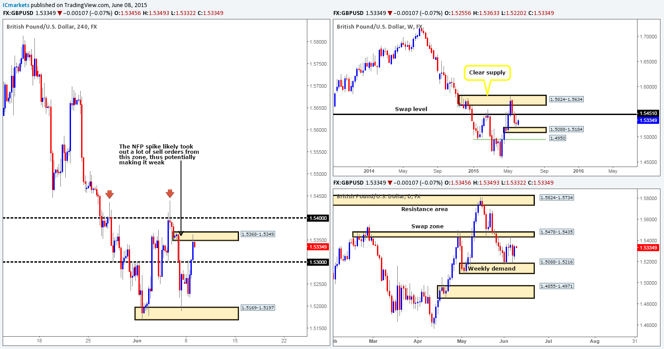
Task: Click the '2014' label on weekly time axis
Action: click(369, 171)
